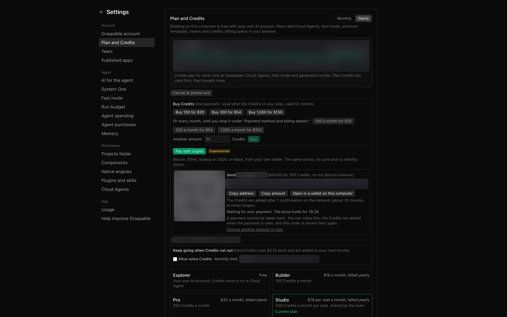Switch billing to Yearly
The image size is (507, 317).
[363, 18]
